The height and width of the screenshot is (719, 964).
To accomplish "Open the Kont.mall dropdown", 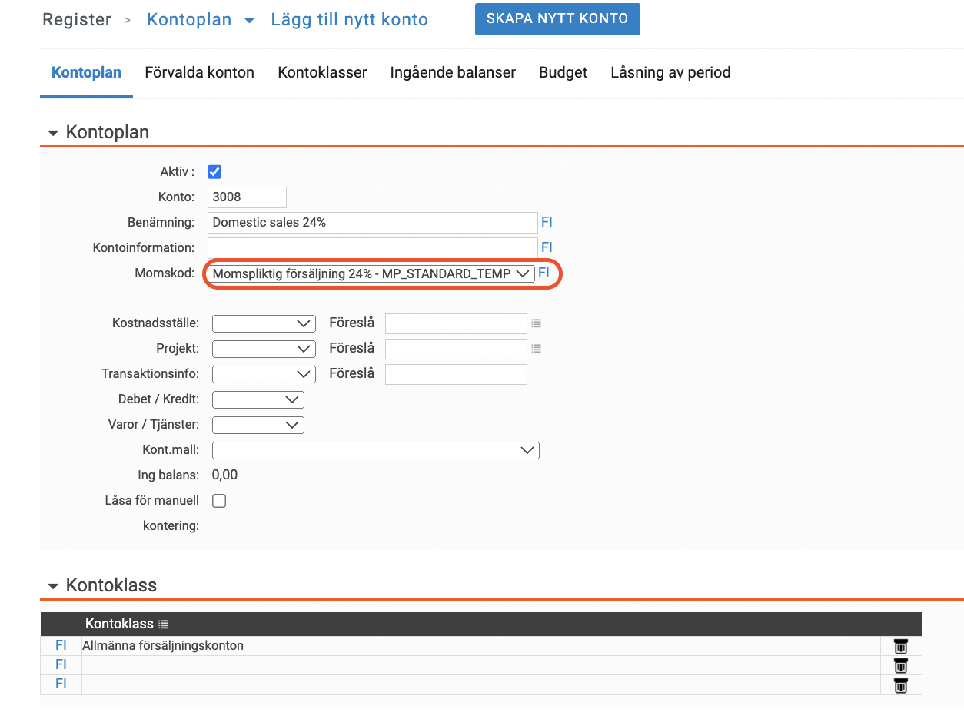I will (x=376, y=450).
